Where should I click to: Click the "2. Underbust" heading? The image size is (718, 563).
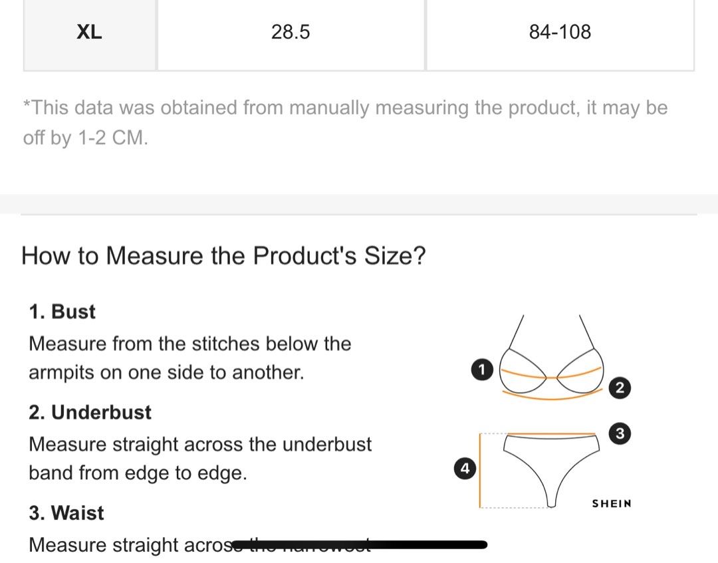90,412
